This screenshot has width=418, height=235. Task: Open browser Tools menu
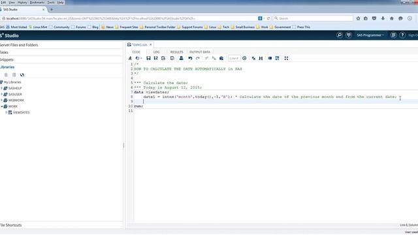[x=51, y=3]
